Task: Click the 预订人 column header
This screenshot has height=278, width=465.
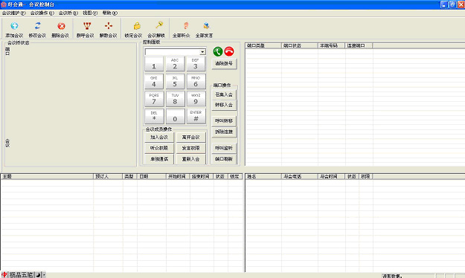Action: [108, 177]
